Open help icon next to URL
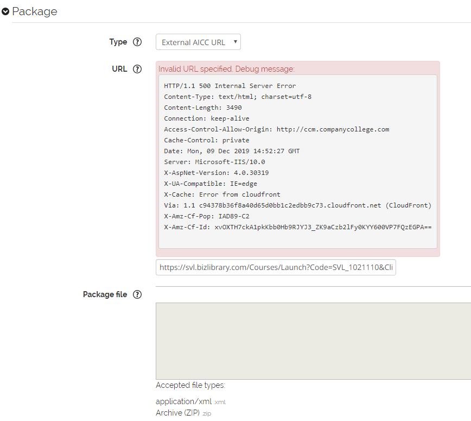Image resolution: width=471 pixels, height=421 pixels. tap(137, 69)
